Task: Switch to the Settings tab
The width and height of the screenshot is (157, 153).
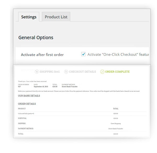Action: tap(29, 17)
